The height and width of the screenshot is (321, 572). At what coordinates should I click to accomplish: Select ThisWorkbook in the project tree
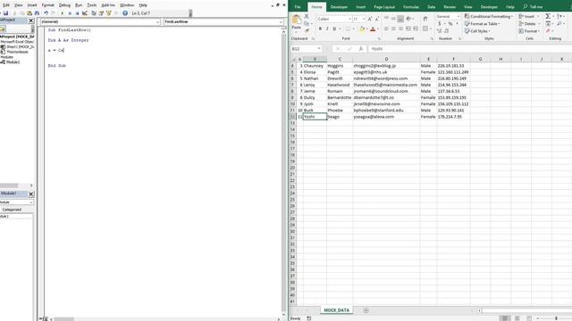click(x=17, y=52)
